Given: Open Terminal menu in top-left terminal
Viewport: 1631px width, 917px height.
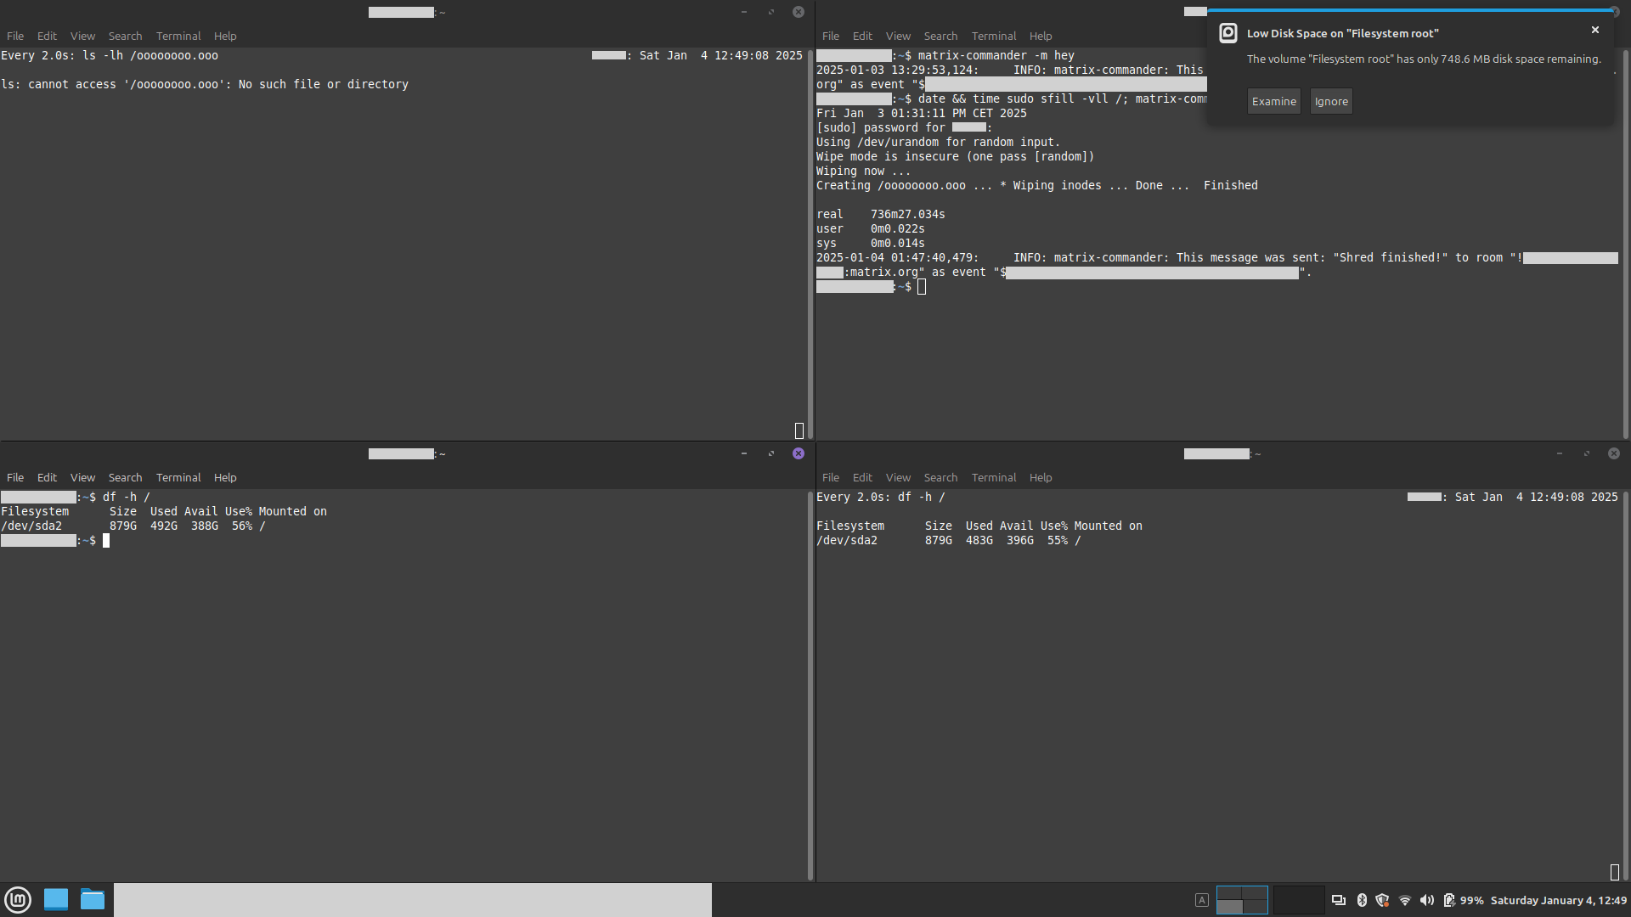Looking at the screenshot, I should (178, 36).
